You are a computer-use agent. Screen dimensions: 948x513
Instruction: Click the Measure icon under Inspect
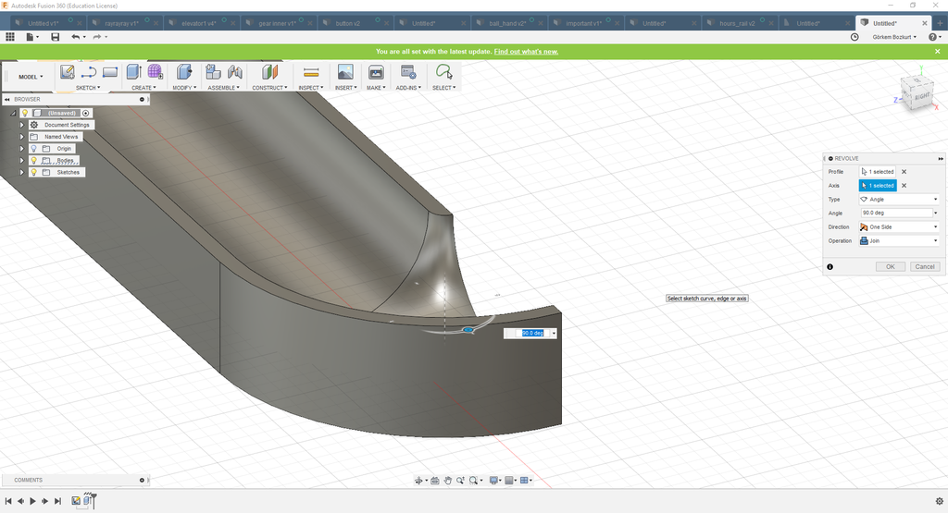pos(311,72)
